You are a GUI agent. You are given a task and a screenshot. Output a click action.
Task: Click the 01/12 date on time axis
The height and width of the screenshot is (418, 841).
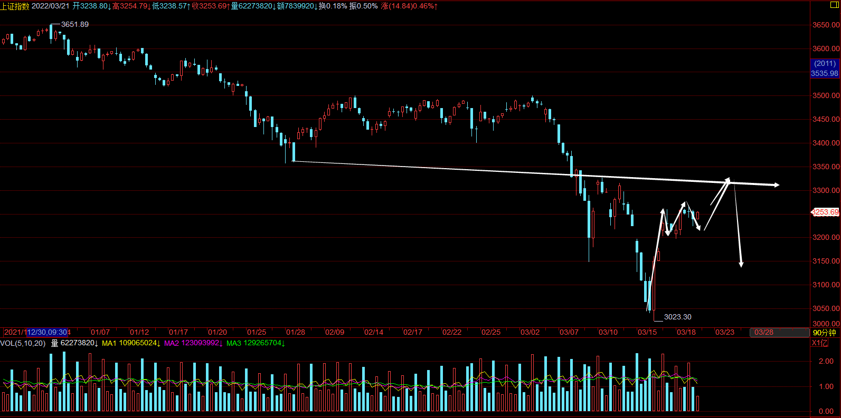click(139, 333)
